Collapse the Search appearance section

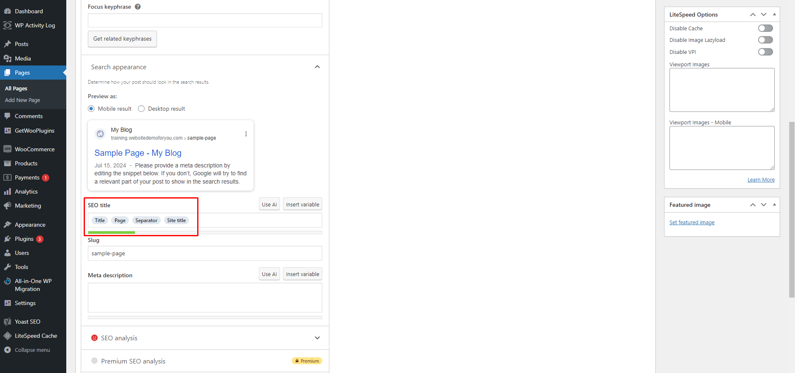pyautogui.click(x=317, y=67)
